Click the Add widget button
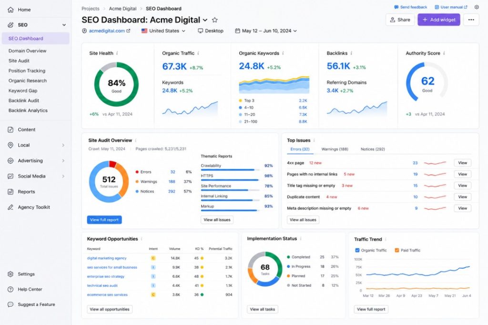This screenshot has height=325, width=488. (x=439, y=20)
